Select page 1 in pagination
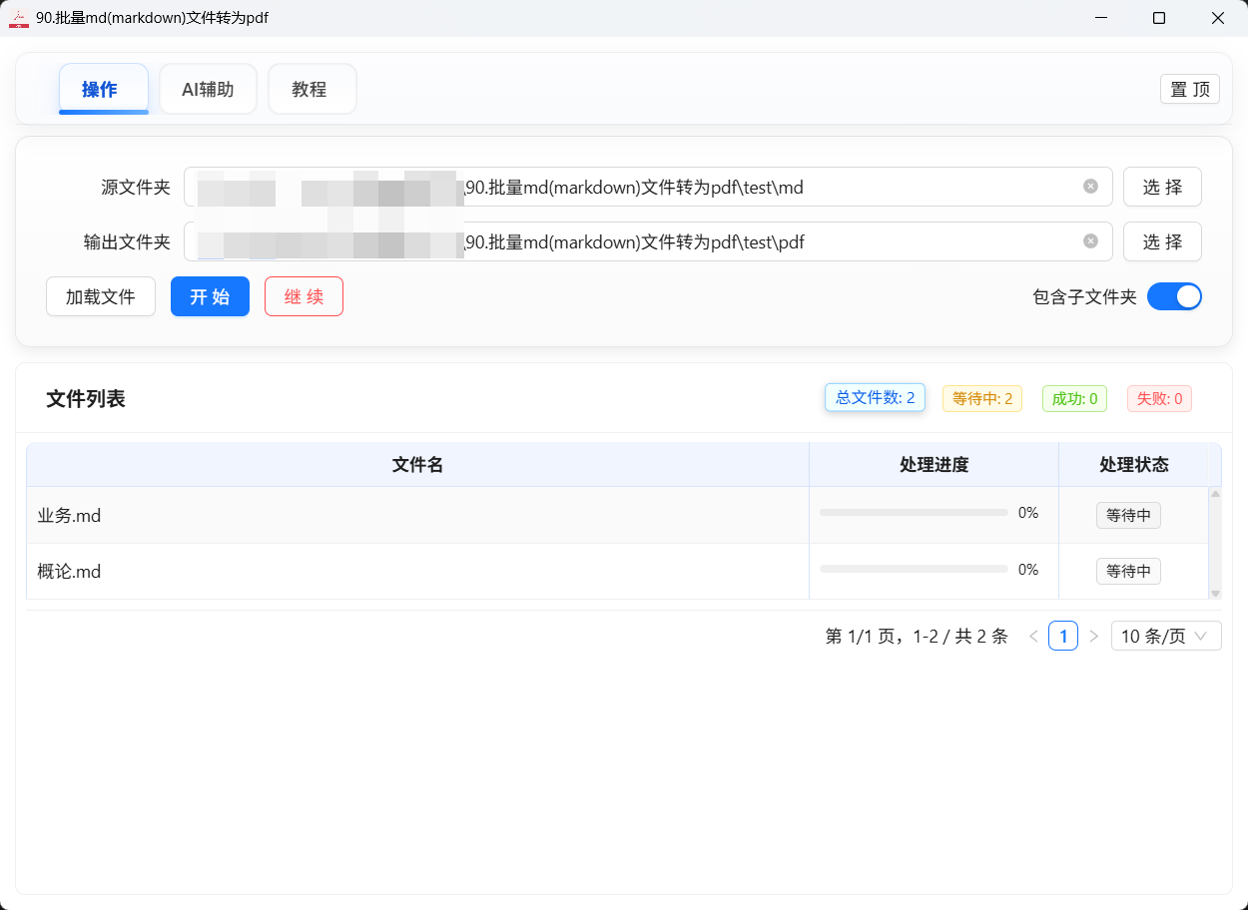The height and width of the screenshot is (910, 1248). coord(1063,636)
